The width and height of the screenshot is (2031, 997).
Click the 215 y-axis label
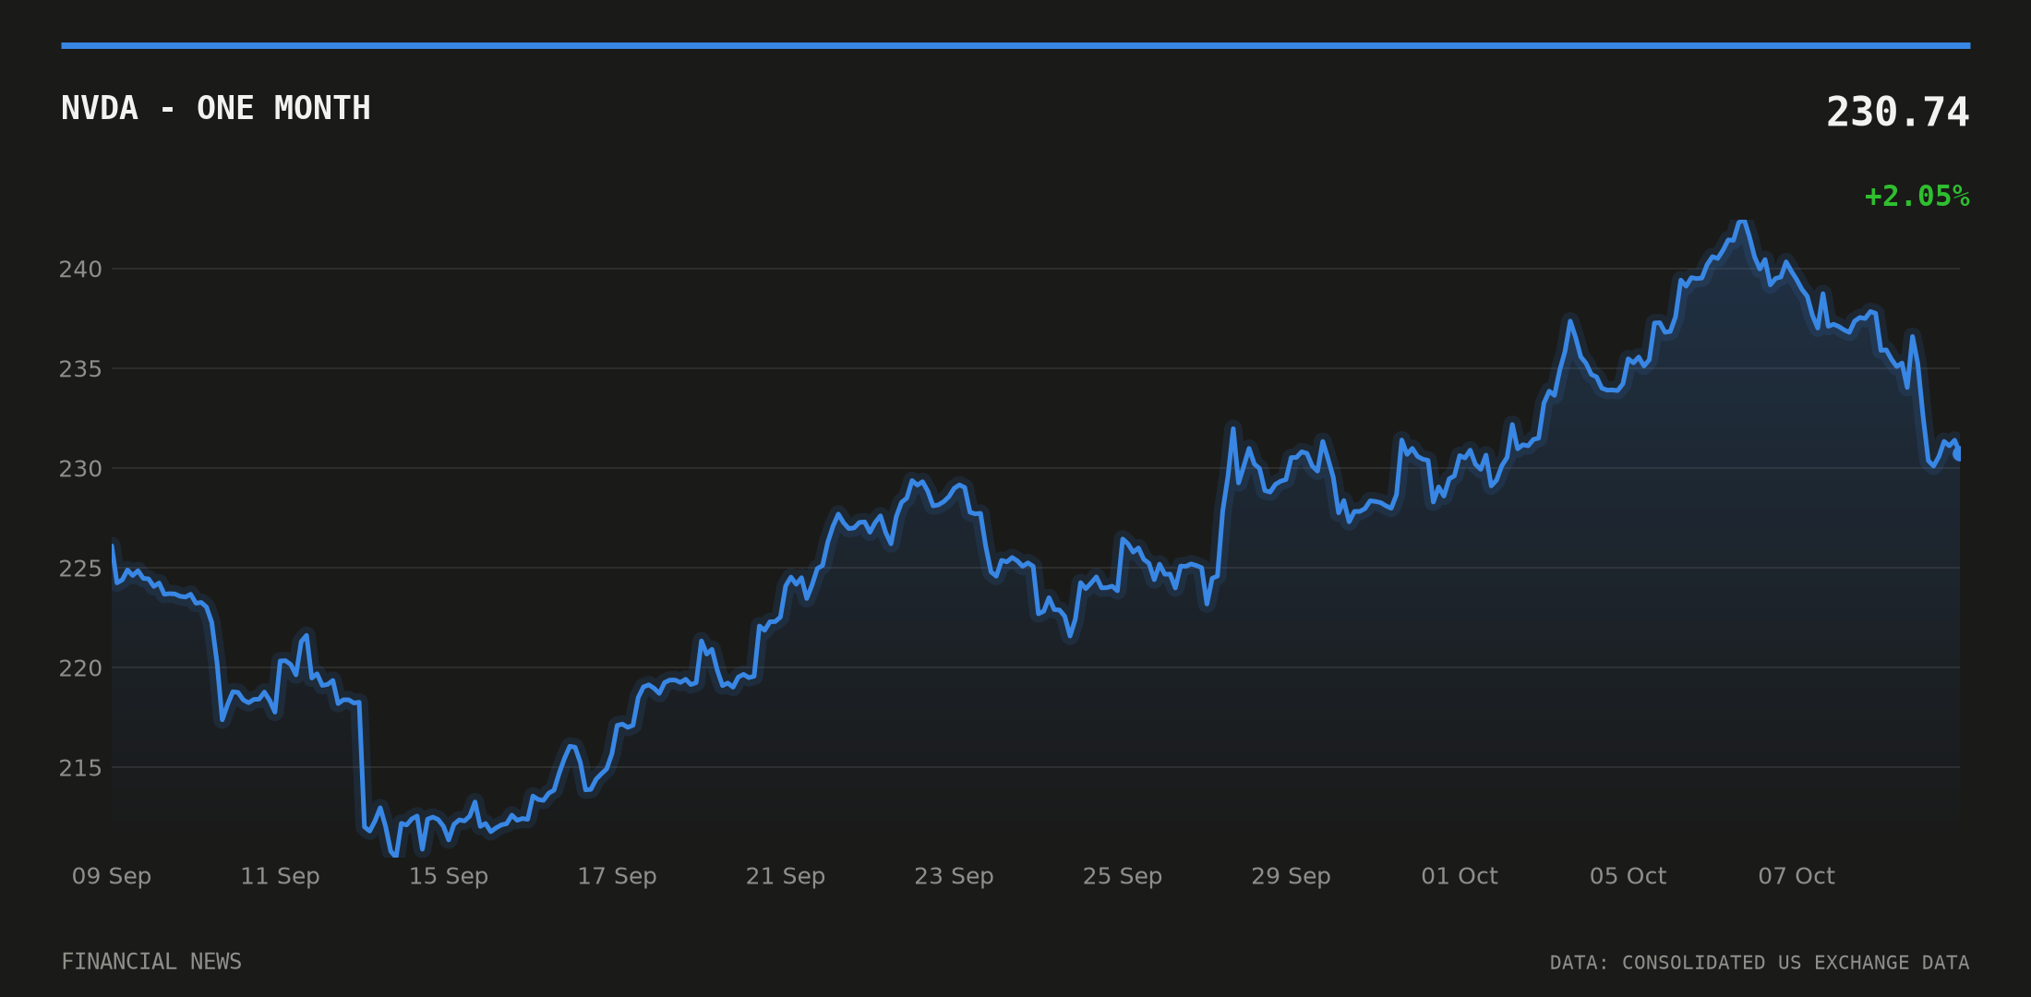coord(80,768)
